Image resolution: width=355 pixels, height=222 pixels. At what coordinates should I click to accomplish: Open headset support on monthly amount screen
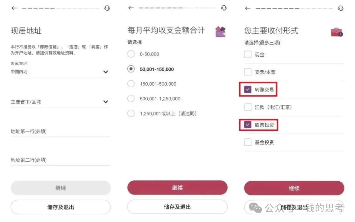point(224,8)
